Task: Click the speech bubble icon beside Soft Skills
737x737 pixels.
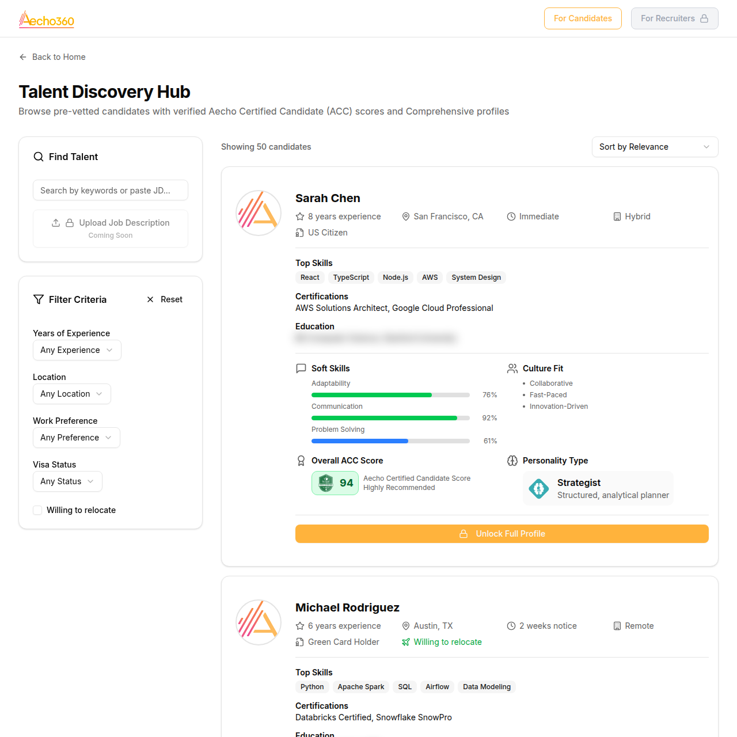Action: click(301, 368)
